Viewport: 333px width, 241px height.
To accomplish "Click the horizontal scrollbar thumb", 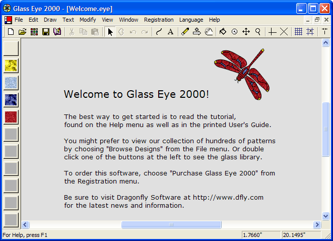I will [x=171, y=225].
